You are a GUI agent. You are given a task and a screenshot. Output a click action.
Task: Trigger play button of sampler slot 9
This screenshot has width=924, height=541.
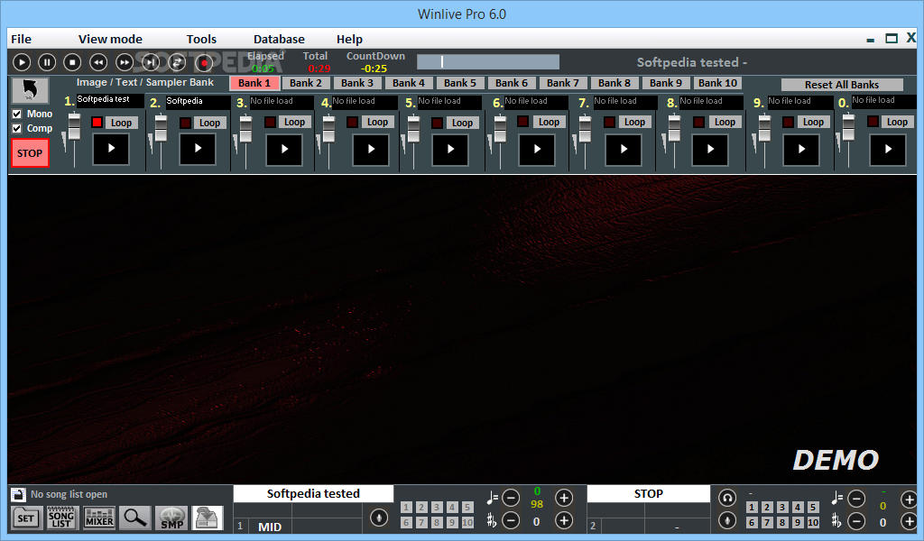pyautogui.click(x=801, y=150)
